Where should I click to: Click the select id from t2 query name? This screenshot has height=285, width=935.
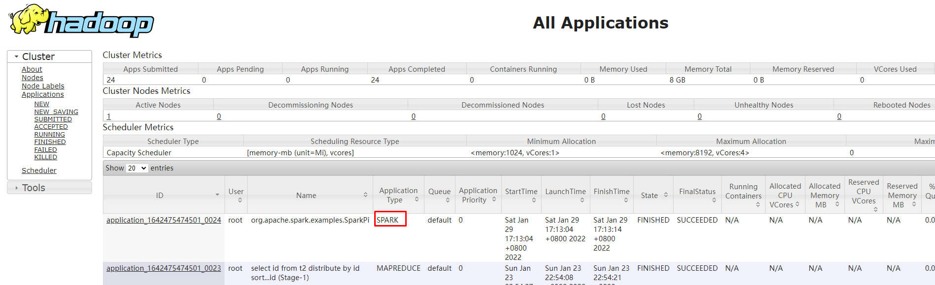click(305, 273)
